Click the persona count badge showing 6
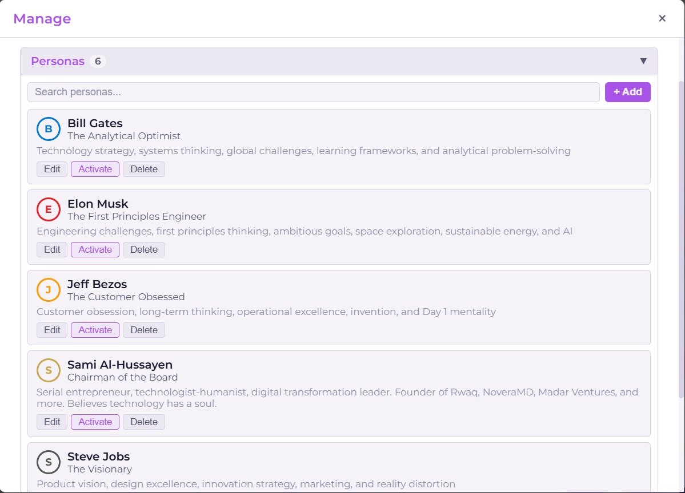Image resolution: width=685 pixels, height=493 pixels. (x=98, y=61)
